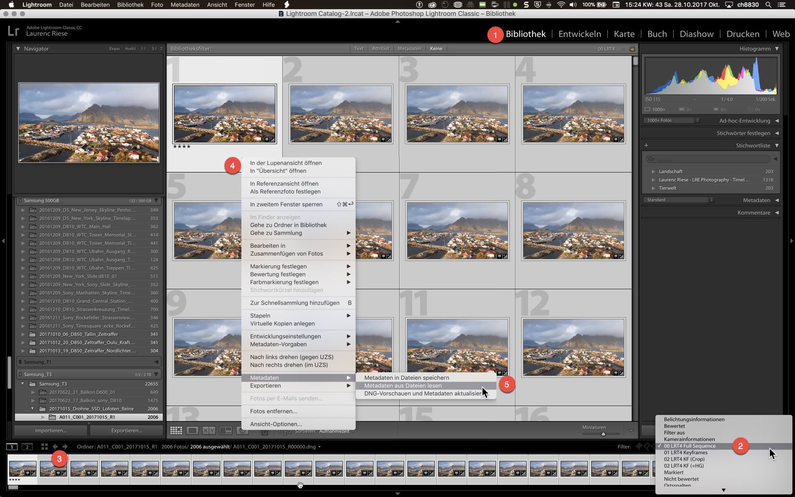Click the keyword search magnifier icon
795x497 pixels.
(x=651, y=159)
